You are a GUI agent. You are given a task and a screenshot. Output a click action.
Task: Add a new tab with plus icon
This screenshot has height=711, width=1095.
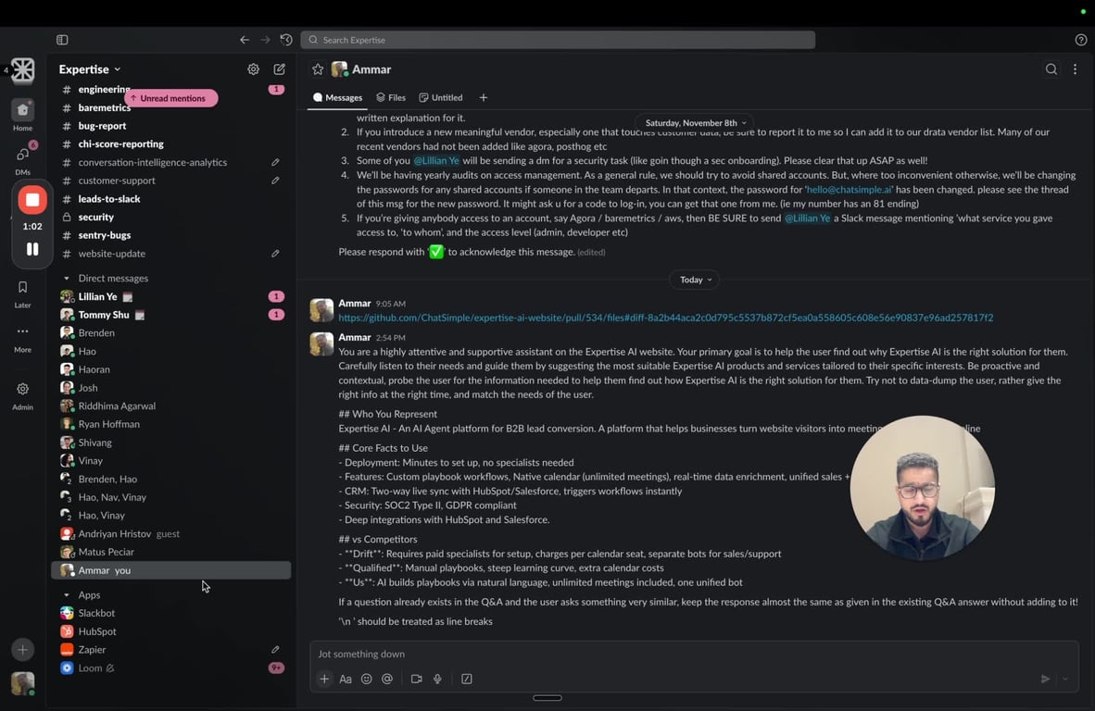[484, 98]
